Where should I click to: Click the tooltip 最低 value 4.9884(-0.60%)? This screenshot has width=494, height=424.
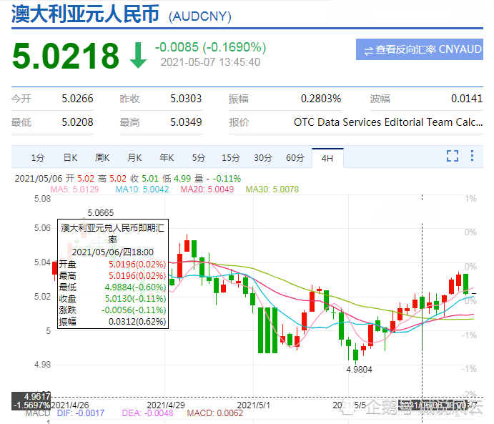click(x=135, y=287)
